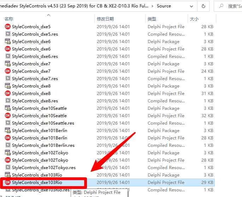Select the StyleControls_dxe5 file name
Screen dimensions: 242x197
31,27
